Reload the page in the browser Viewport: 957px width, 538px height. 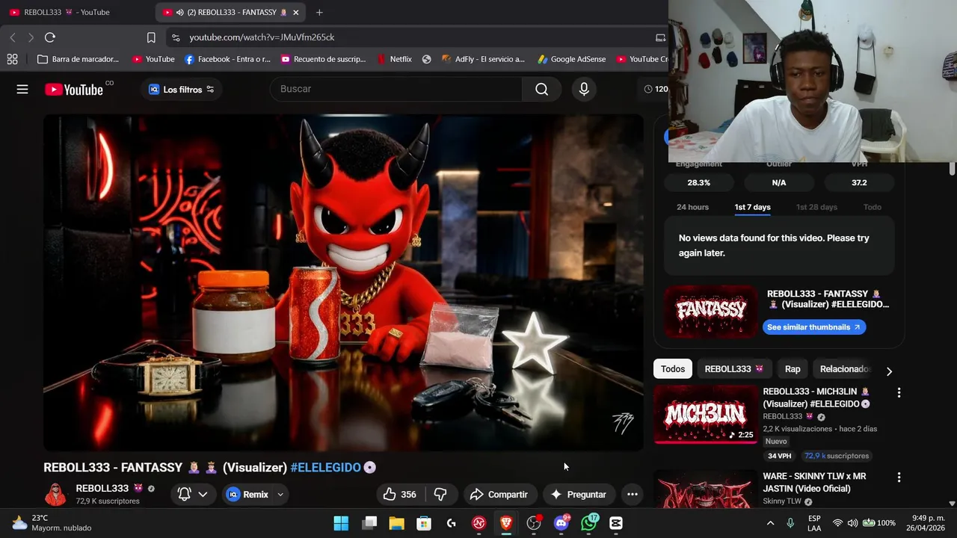coord(50,37)
